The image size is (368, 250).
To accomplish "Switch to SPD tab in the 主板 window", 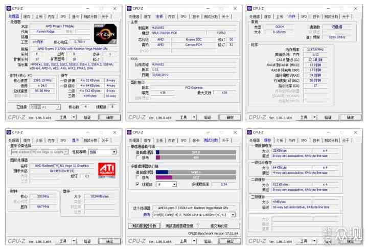I will tap(183, 17).
